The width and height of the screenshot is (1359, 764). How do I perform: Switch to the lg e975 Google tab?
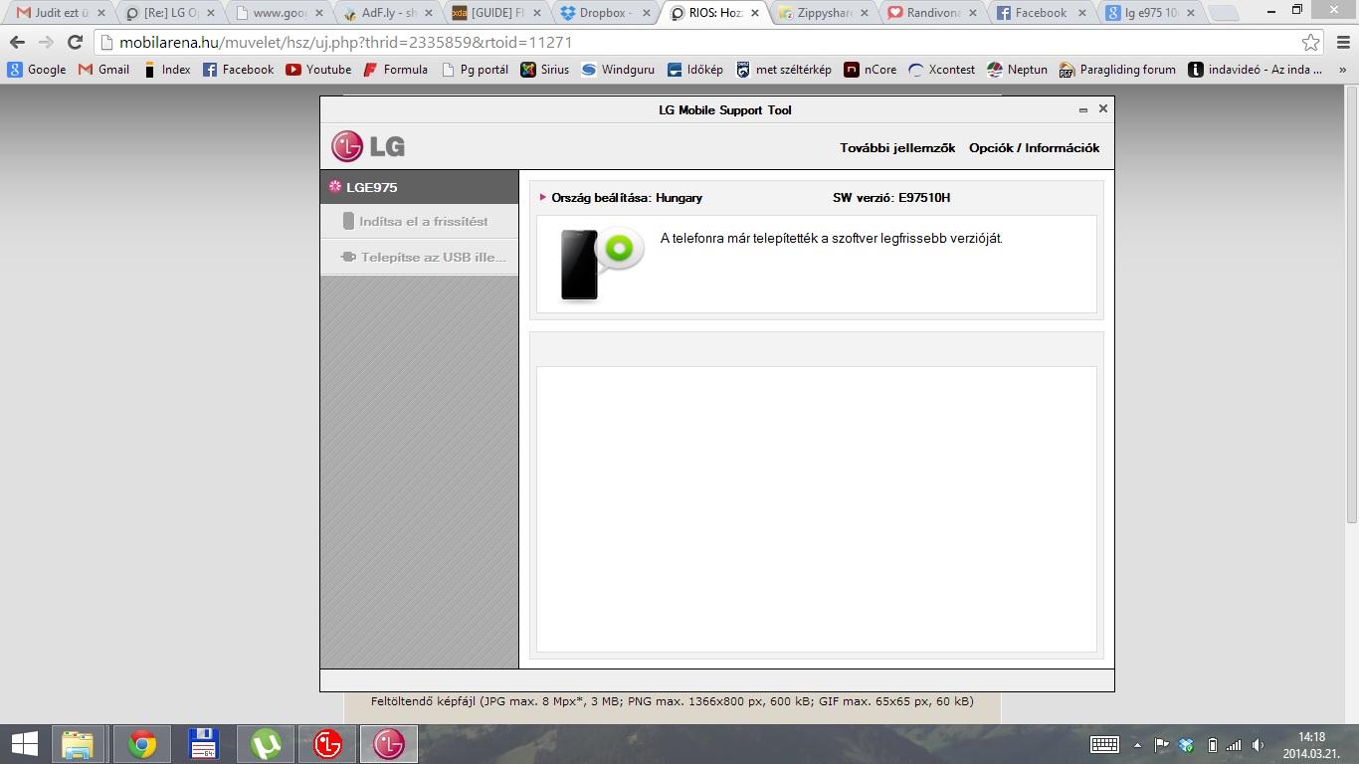tap(1149, 13)
